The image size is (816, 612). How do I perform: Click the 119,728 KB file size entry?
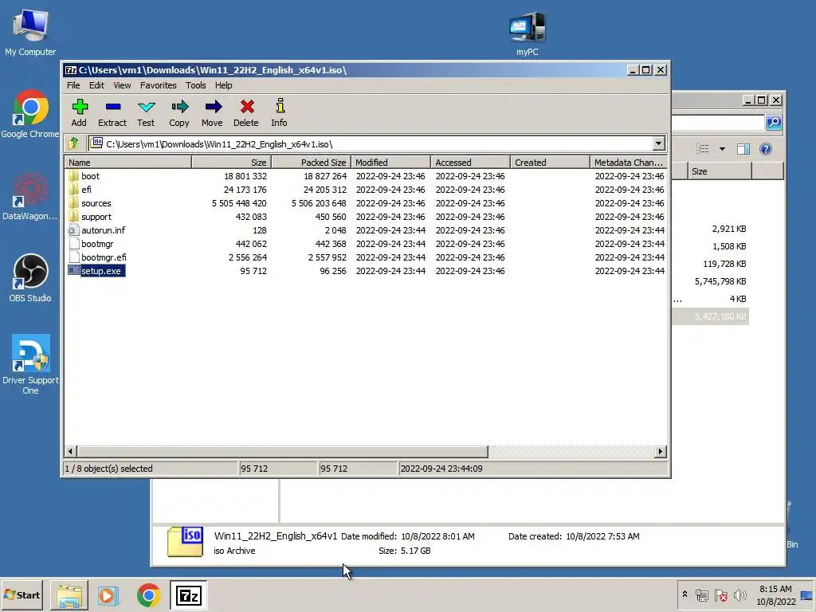[x=724, y=264]
